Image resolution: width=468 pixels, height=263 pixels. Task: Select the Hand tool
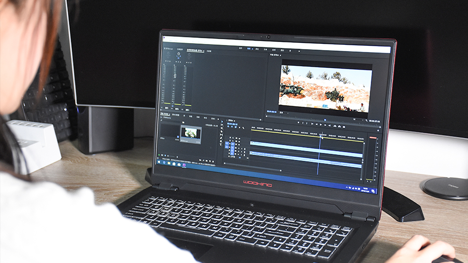[x=222, y=142]
